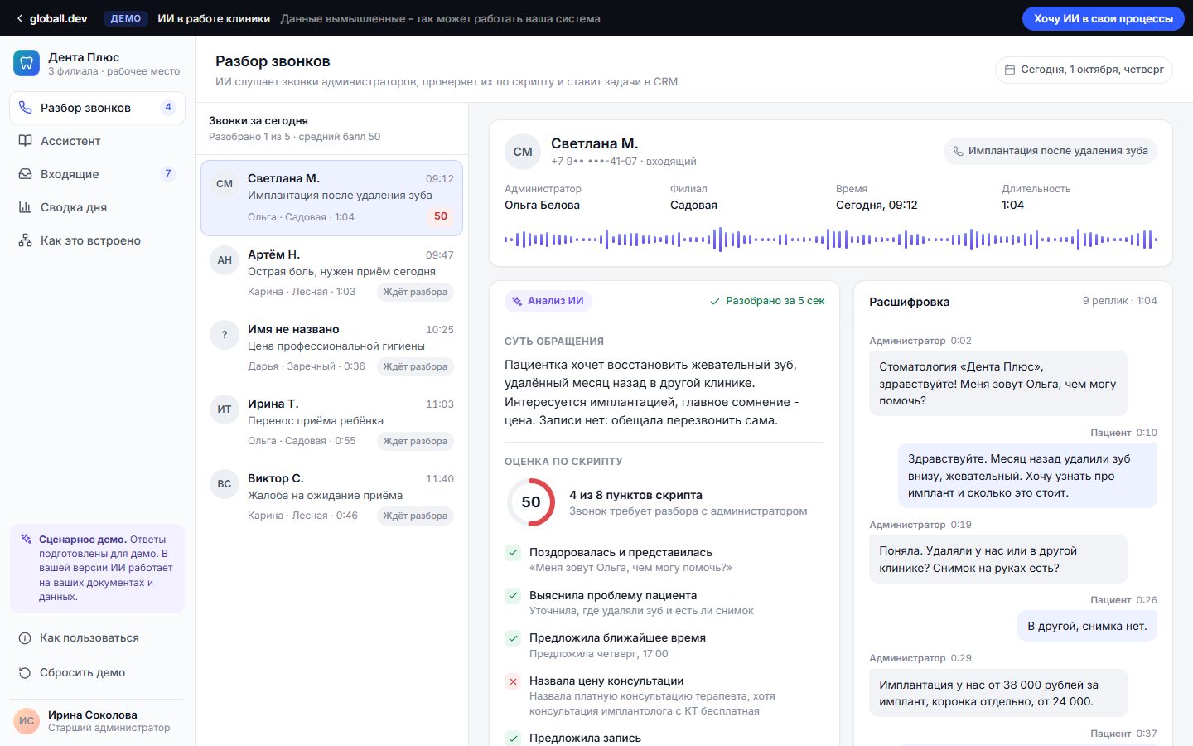Click checkmark for Выяснила проблему пациента
1193x746 pixels.
click(513, 596)
